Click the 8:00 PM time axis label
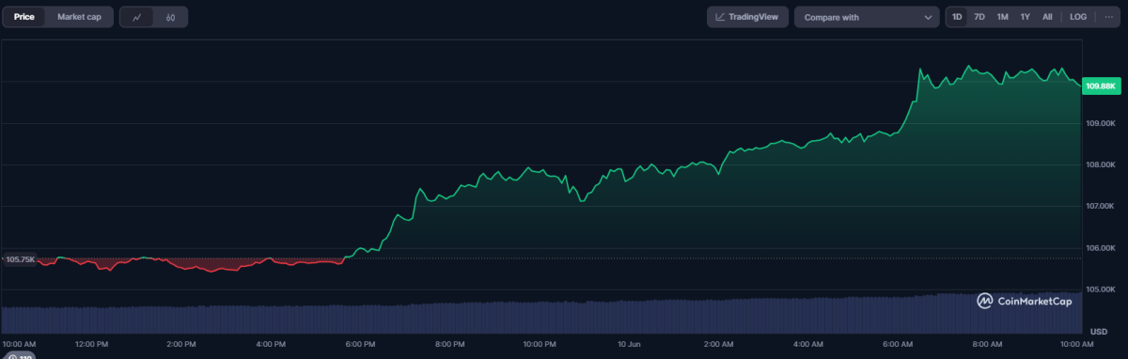Viewport: 1128px width, 359px height. (x=450, y=344)
